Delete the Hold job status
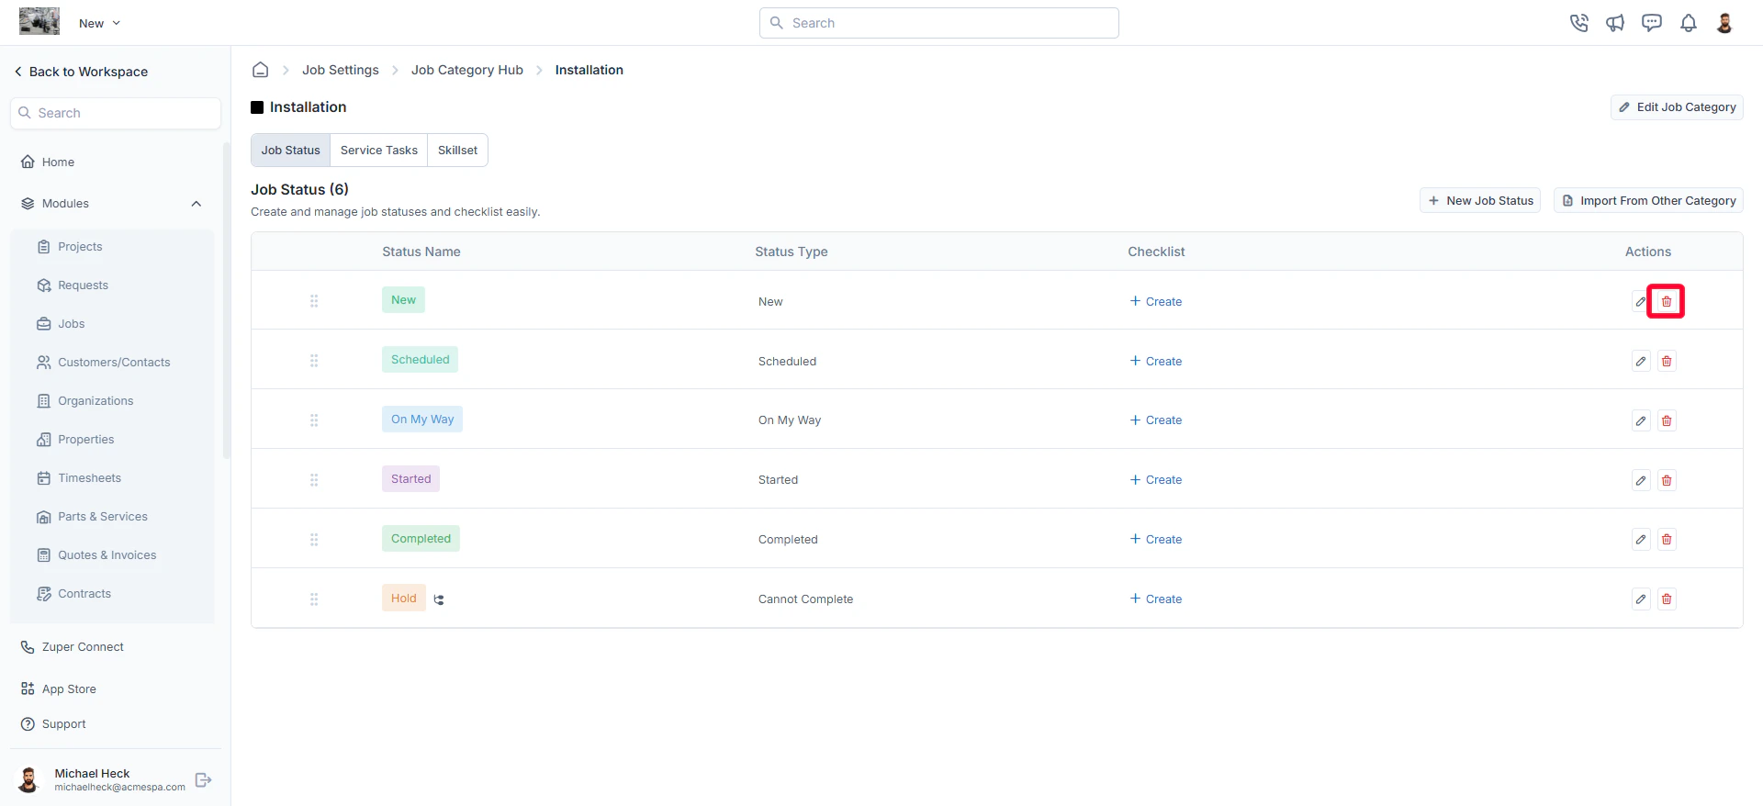Image resolution: width=1763 pixels, height=806 pixels. [1667, 599]
